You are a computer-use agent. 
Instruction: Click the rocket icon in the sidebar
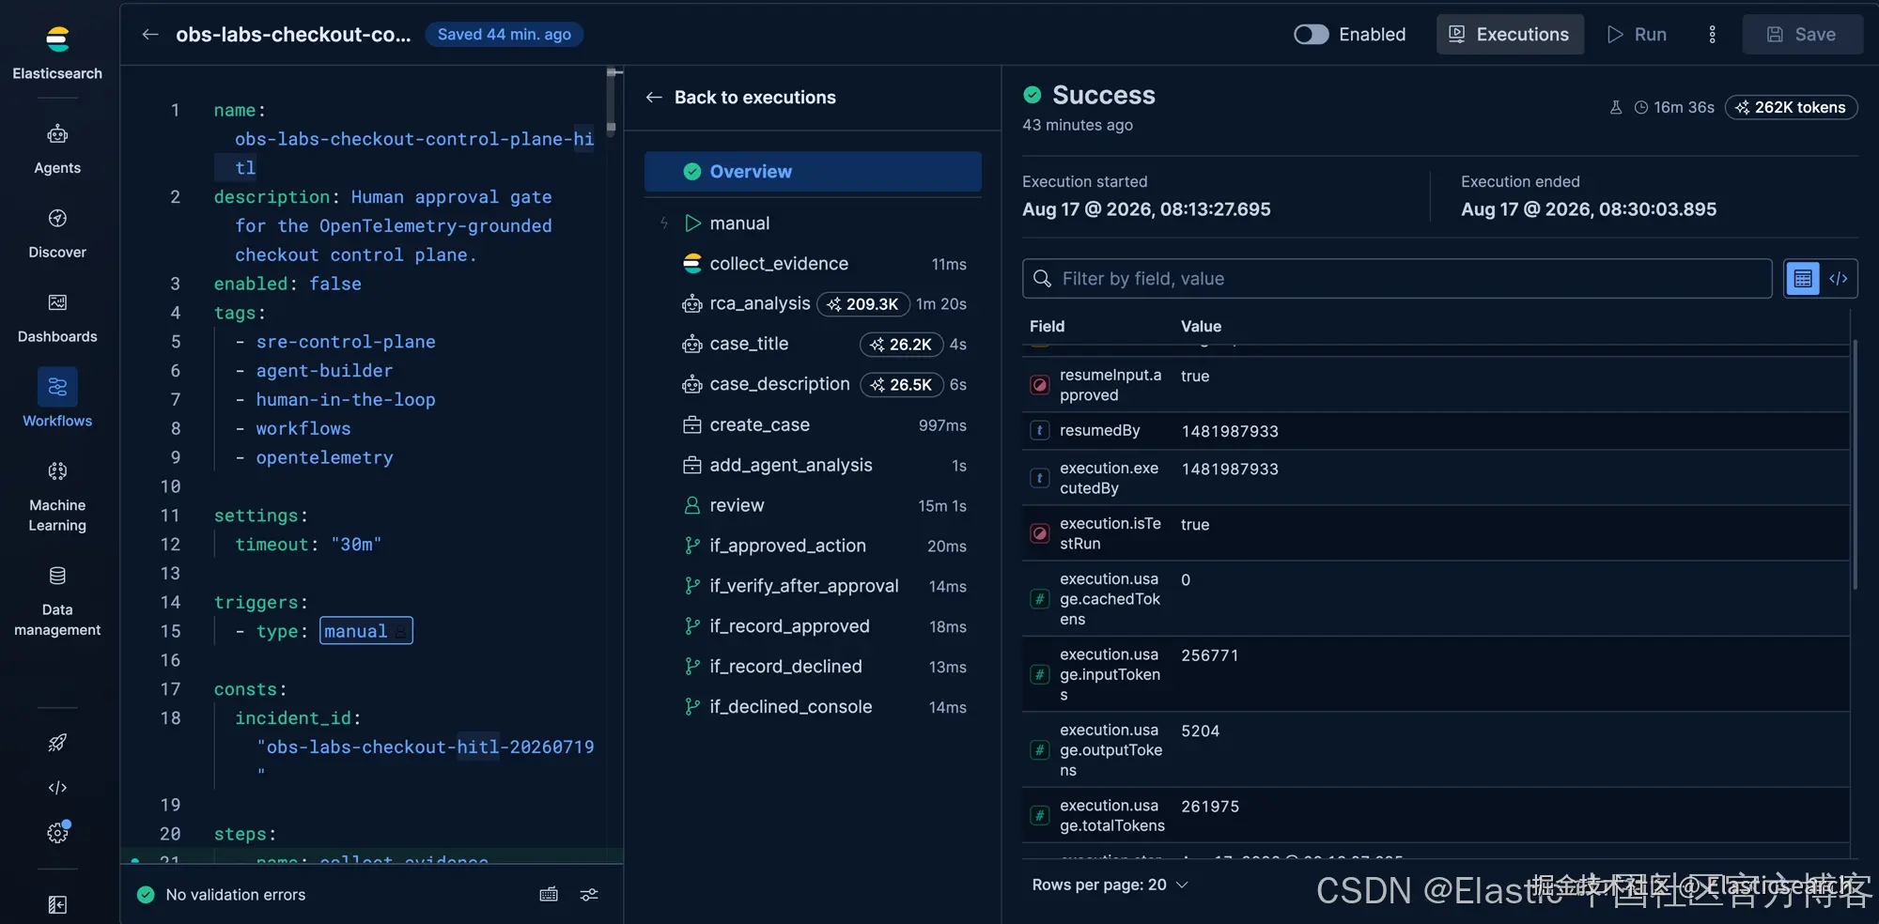[x=57, y=743]
